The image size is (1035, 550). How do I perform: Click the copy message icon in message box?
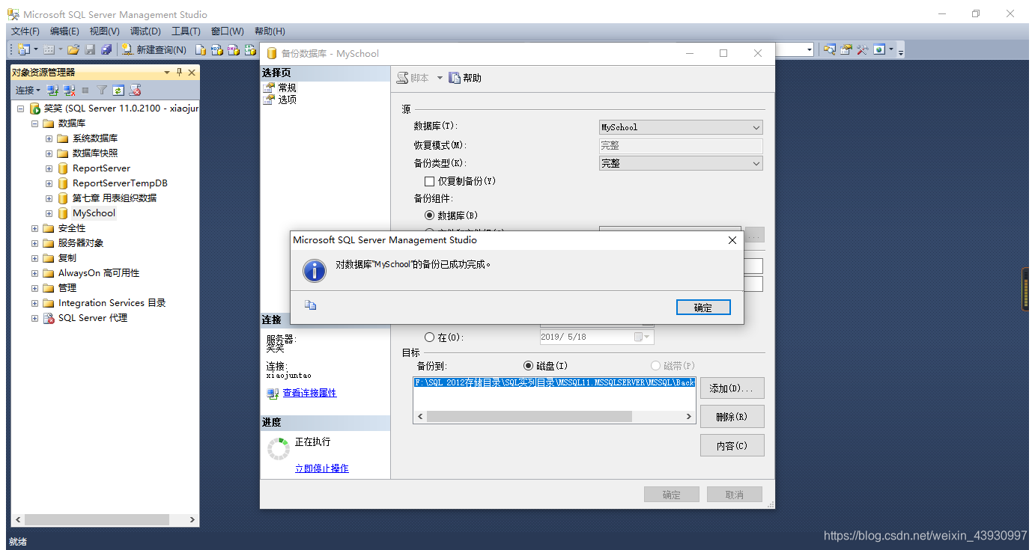[x=311, y=305]
